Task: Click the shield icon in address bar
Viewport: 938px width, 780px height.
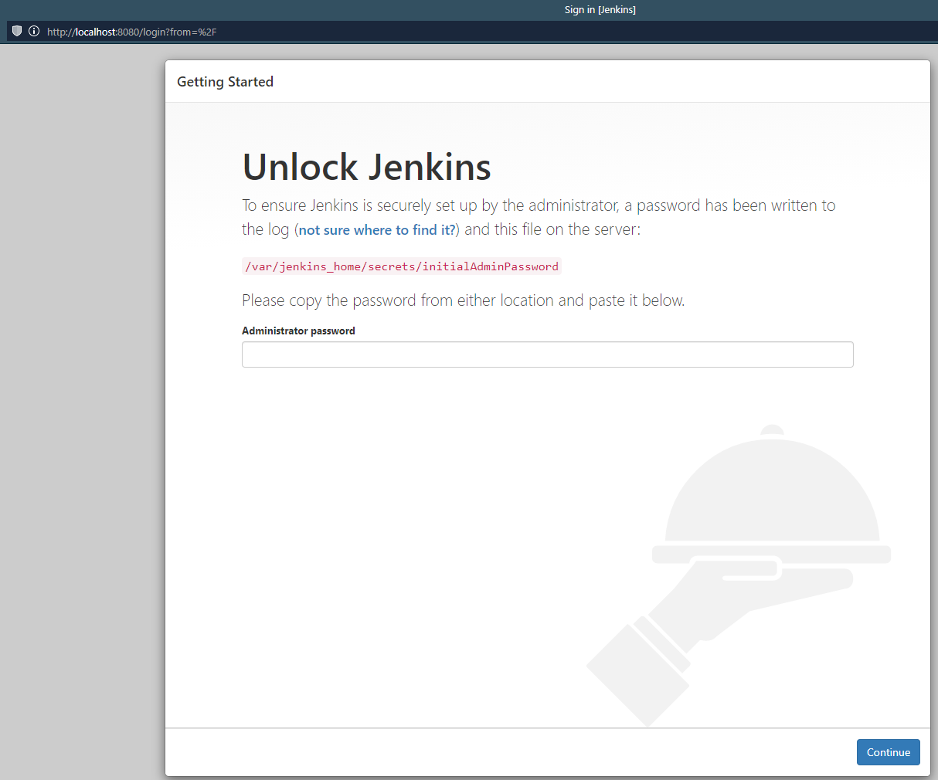Action: click(x=17, y=31)
